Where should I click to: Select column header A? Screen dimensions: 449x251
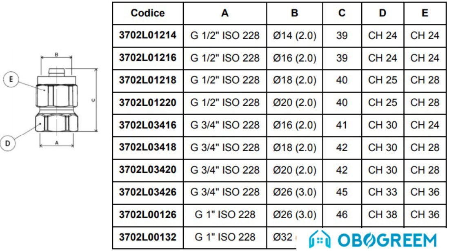pyautogui.click(x=225, y=13)
